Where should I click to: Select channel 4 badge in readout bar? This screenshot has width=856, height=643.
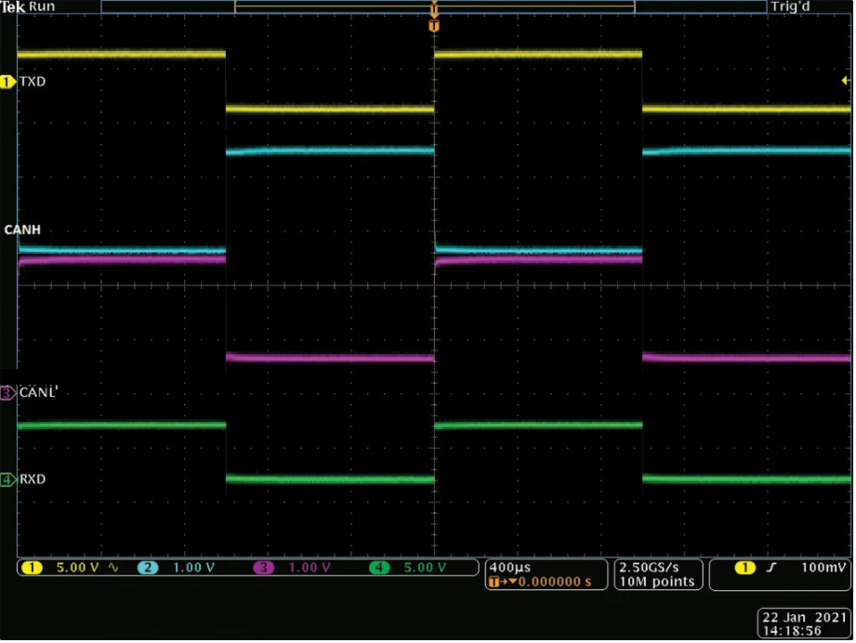pos(379,569)
